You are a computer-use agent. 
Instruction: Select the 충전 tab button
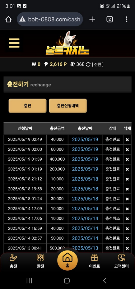pos(27,106)
